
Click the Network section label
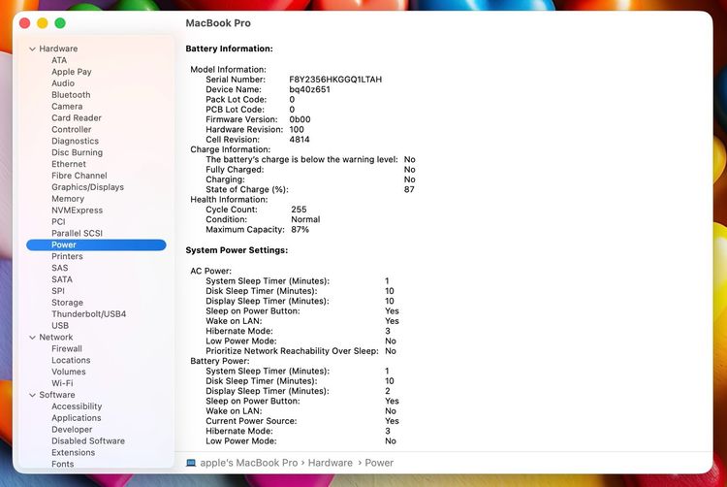point(55,338)
